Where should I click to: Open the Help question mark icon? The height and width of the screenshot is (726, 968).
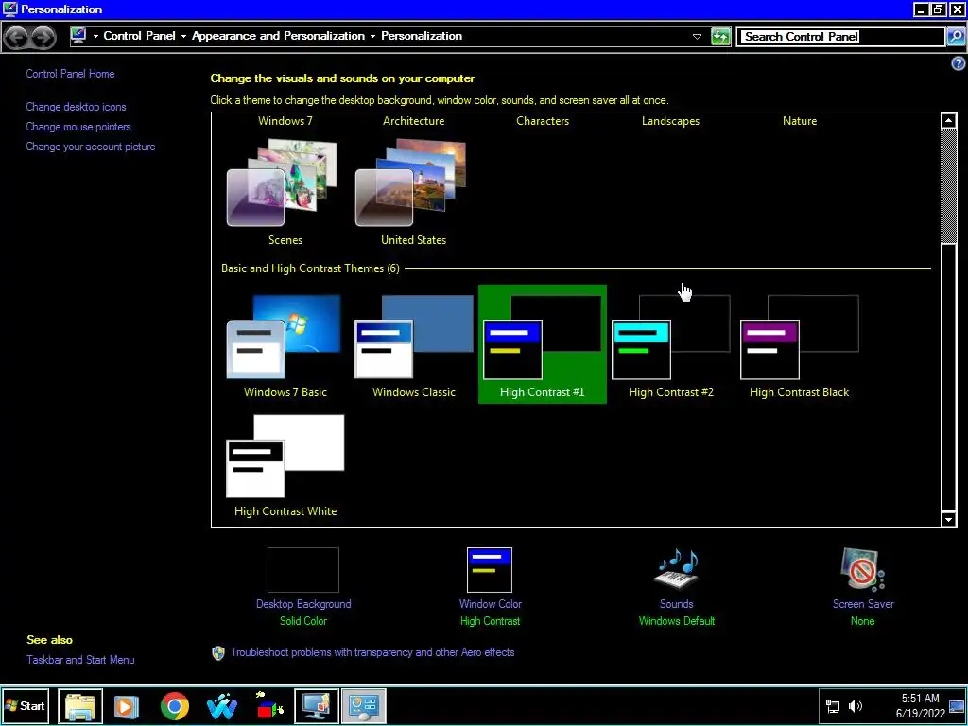point(959,63)
